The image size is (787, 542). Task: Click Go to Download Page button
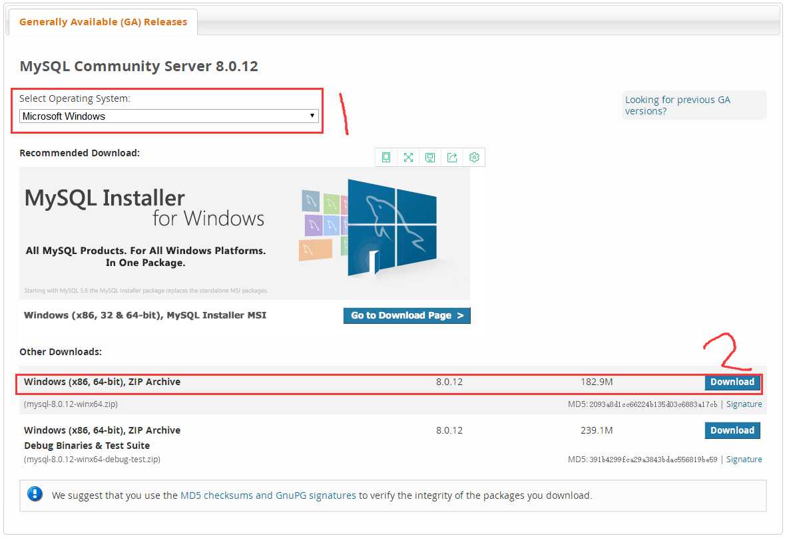coord(407,315)
